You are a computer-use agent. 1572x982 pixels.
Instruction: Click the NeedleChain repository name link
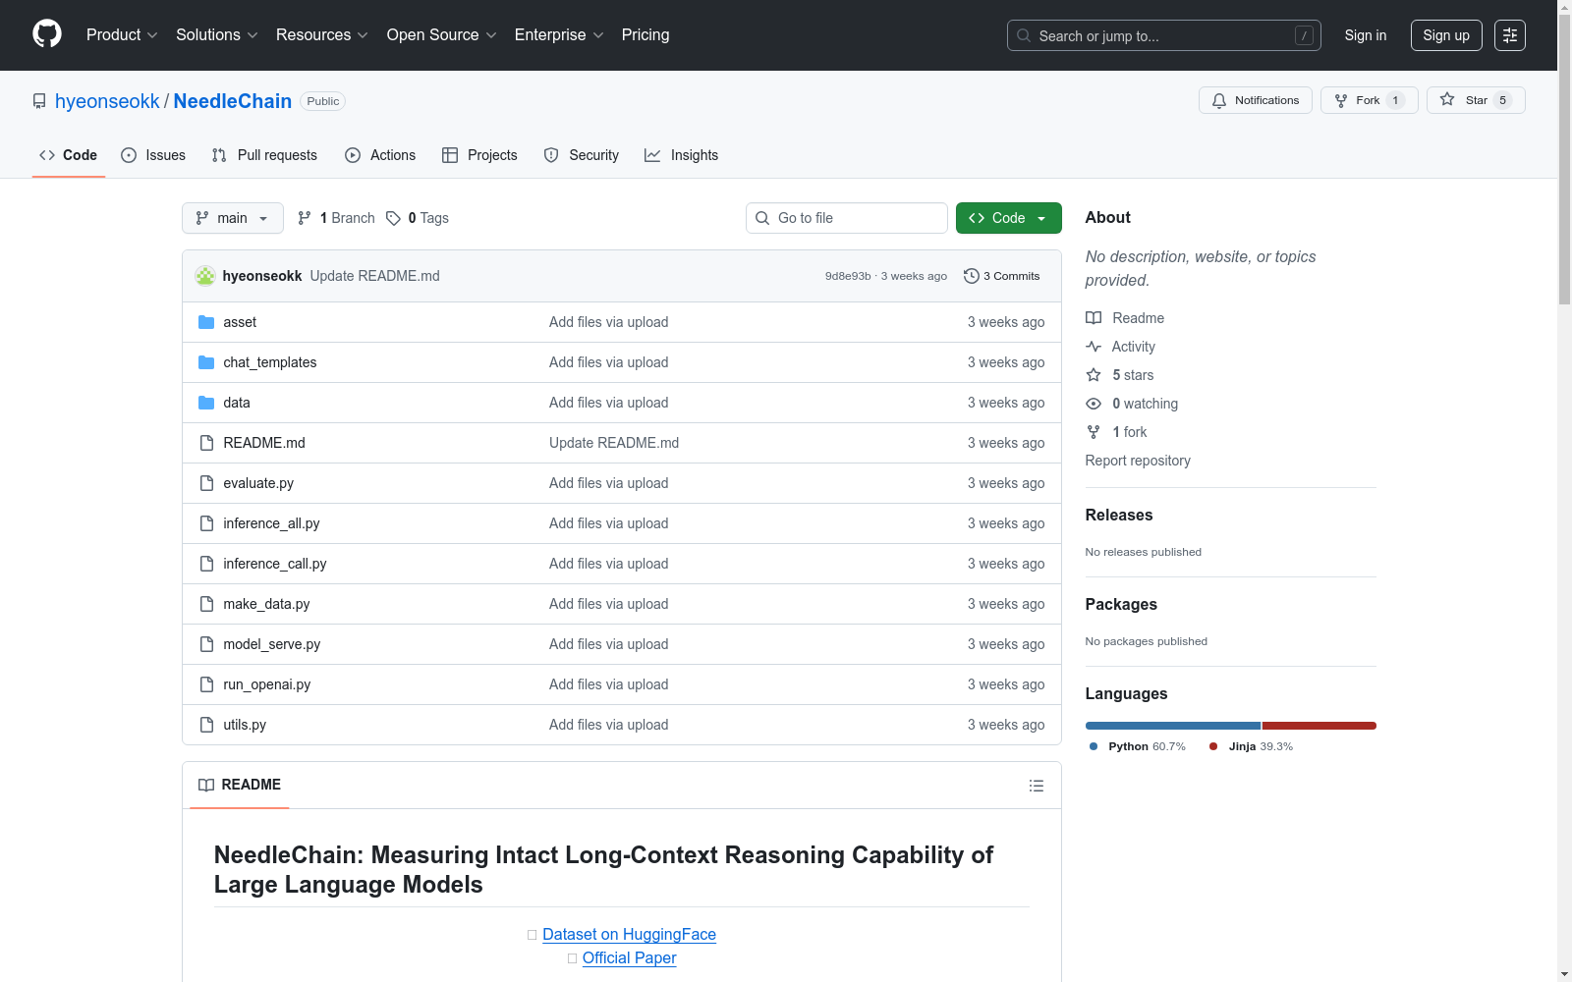pyautogui.click(x=233, y=101)
